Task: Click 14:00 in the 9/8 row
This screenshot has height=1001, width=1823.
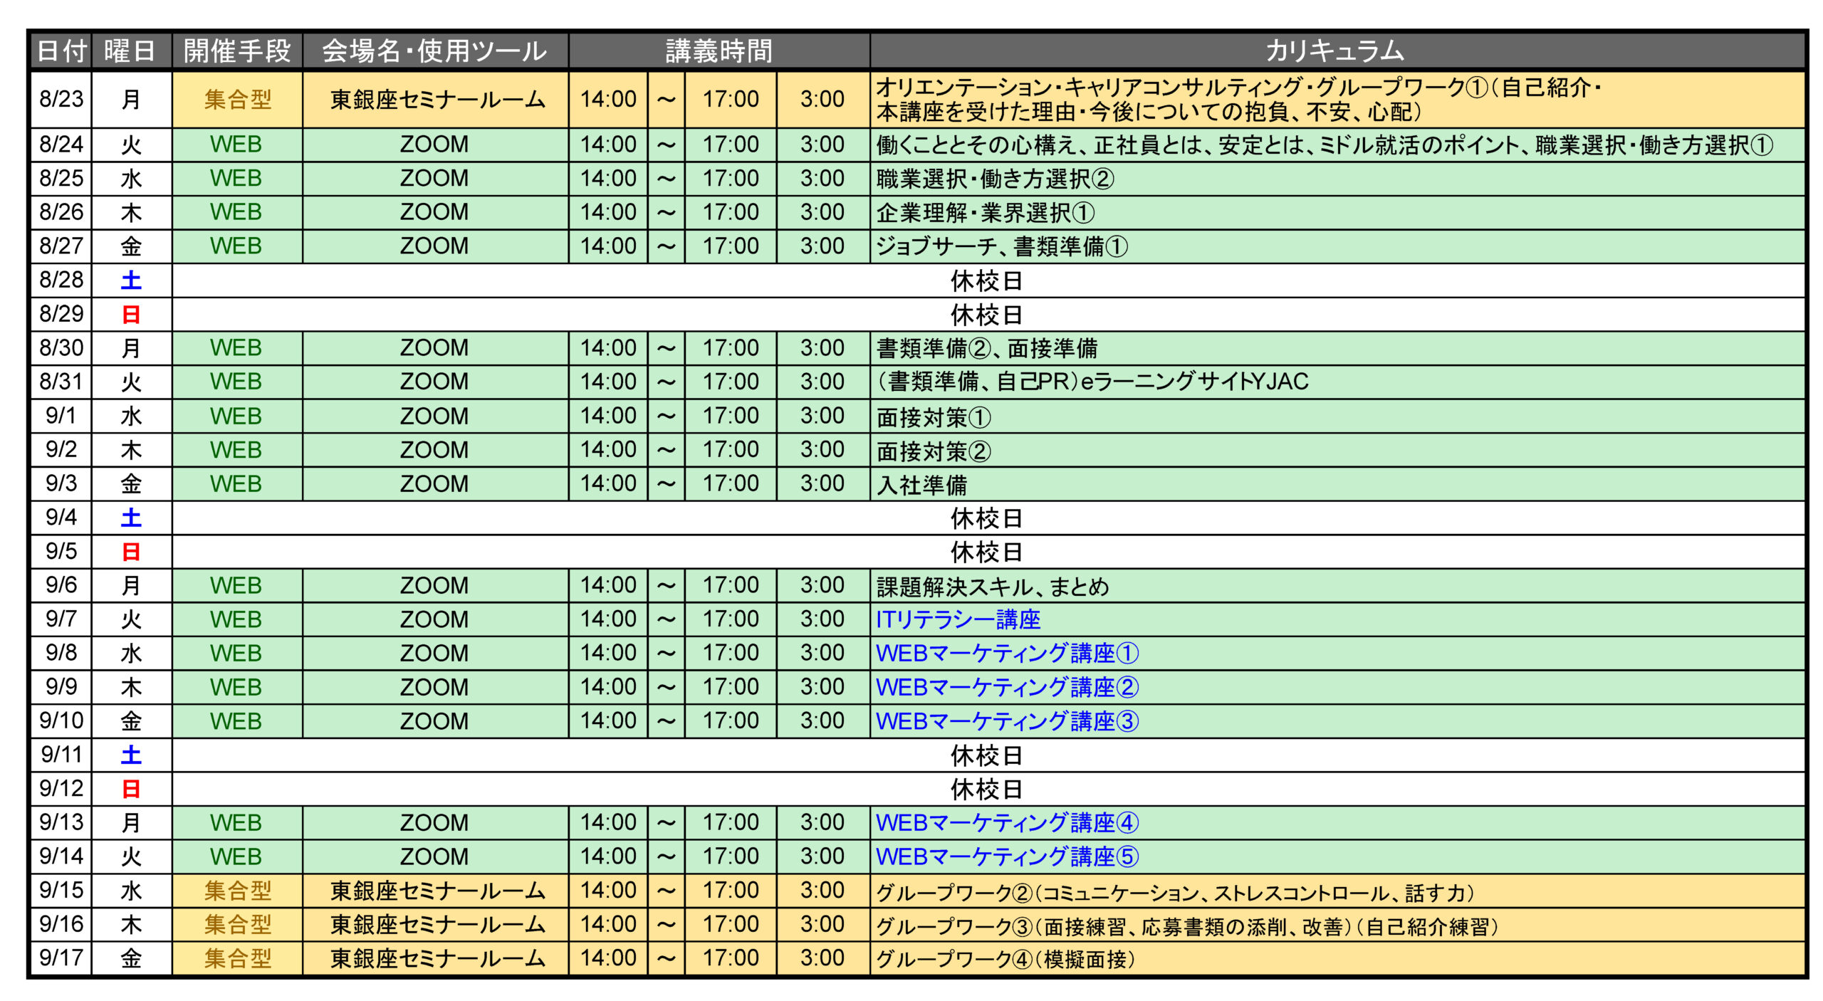Action: point(608,653)
